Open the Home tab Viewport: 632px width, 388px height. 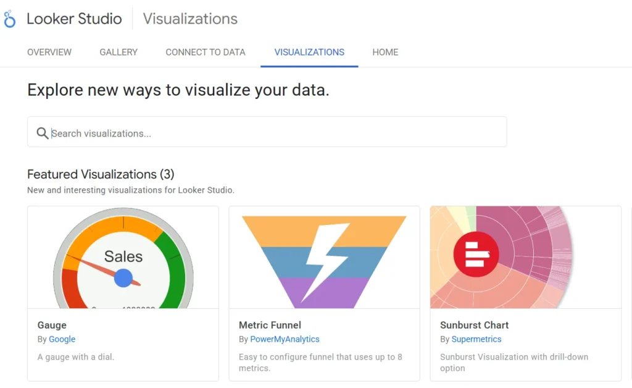(385, 53)
